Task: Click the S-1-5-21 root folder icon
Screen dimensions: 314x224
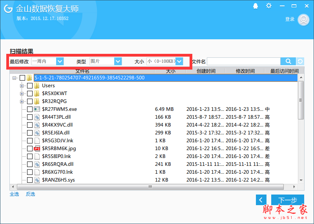Action: coord(29,78)
